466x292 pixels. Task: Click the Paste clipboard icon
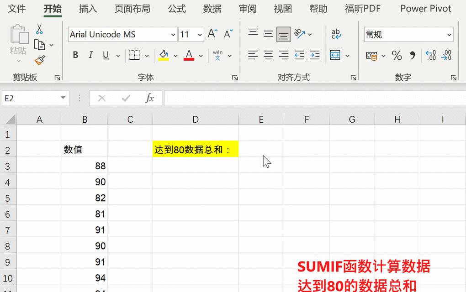pyautogui.click(x=19, y=34)
